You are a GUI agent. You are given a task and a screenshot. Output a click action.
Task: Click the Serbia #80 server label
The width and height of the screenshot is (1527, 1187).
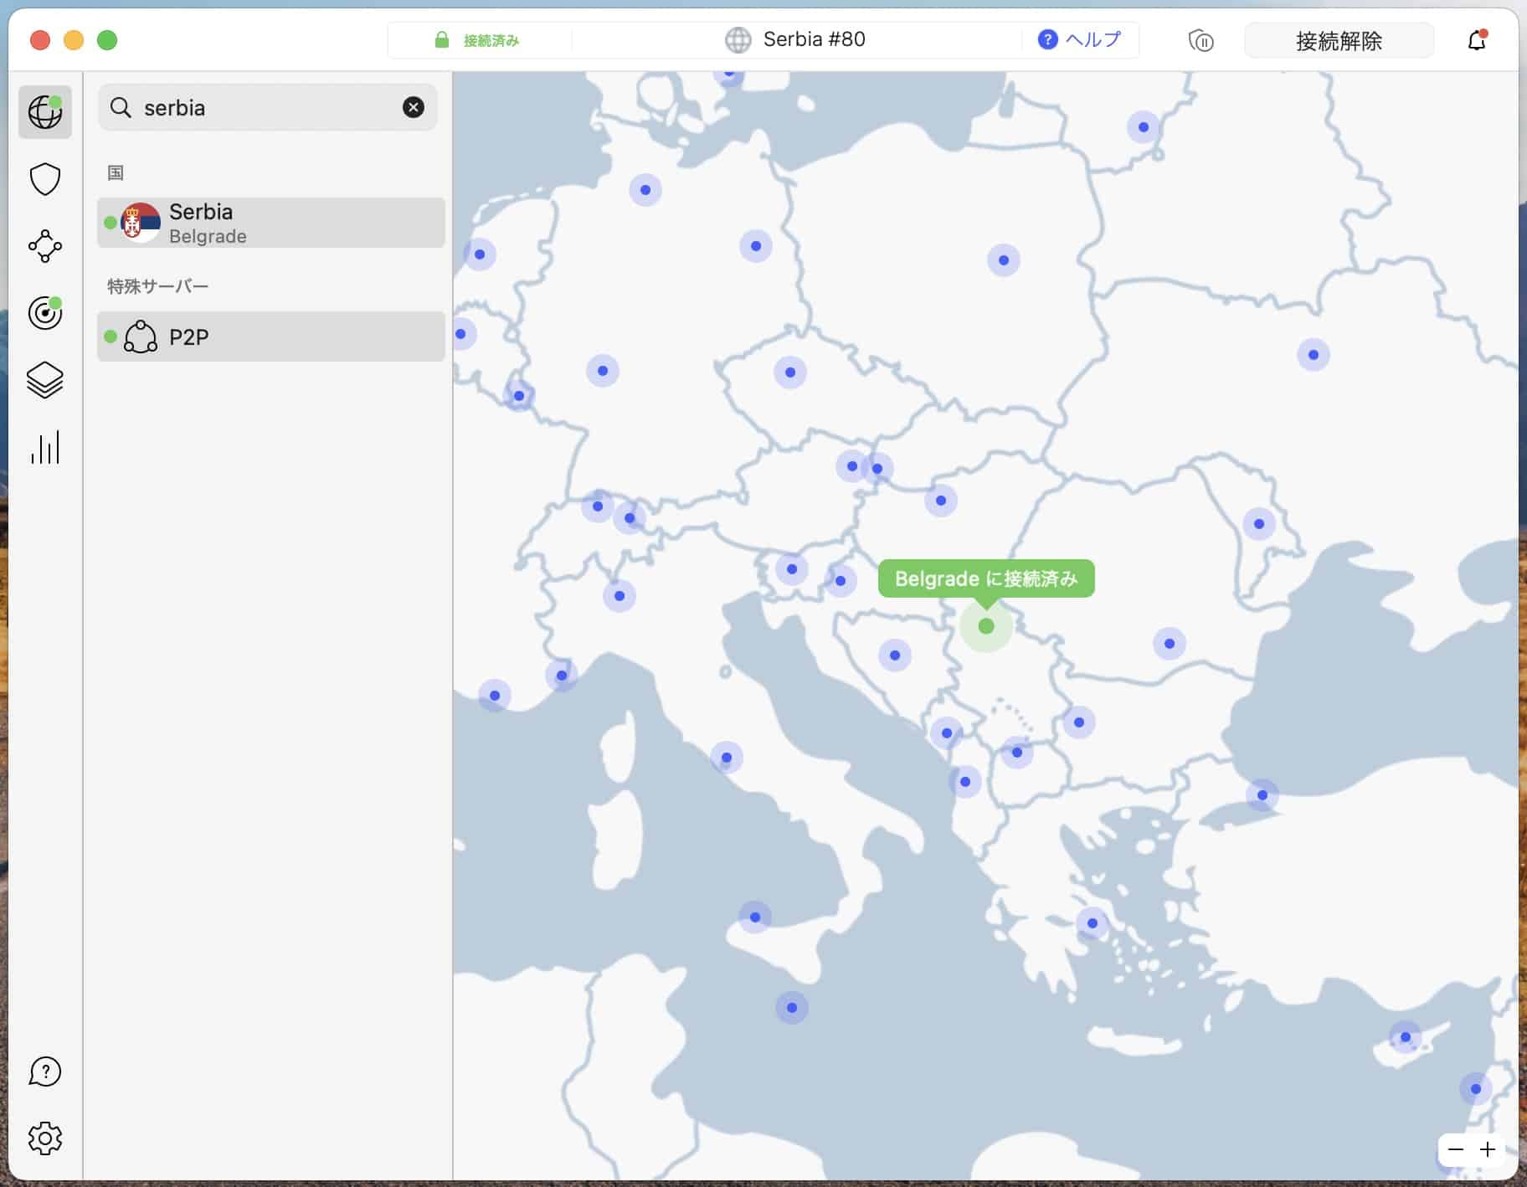pyautogui.click(x=814, y=39)
